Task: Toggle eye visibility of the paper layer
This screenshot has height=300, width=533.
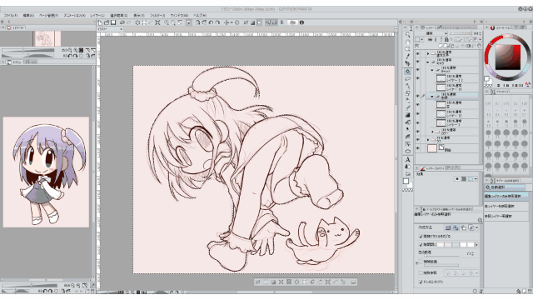Action: pyautogui.click(x=417, y=148)
